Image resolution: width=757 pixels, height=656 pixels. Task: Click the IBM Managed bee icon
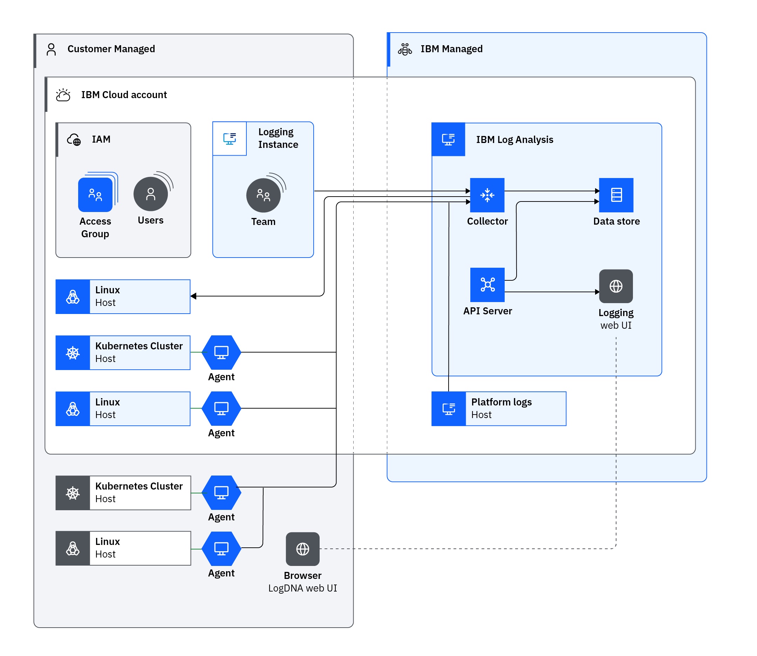(405, 49)
